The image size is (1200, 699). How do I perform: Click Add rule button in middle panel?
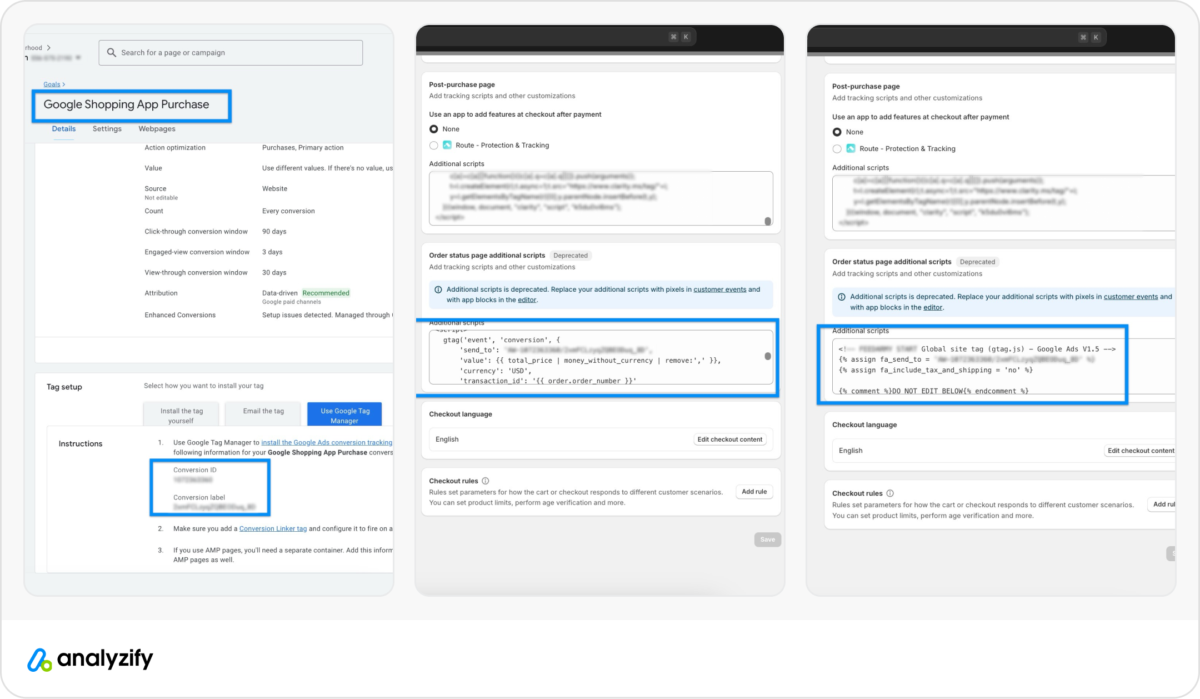(x=754, y=491)
